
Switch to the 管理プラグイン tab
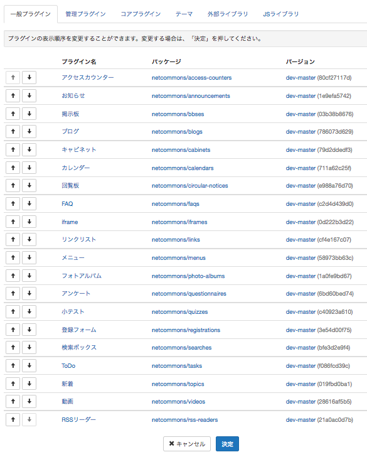pos(85,14)
